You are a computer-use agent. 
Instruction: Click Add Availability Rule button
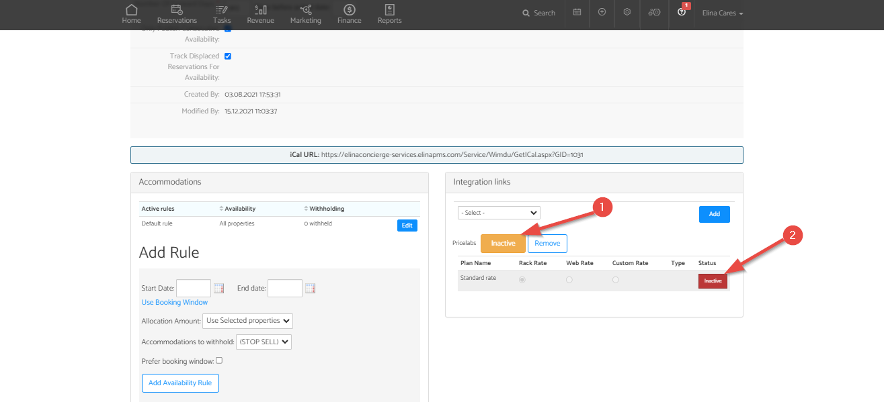tap(180, 383)
